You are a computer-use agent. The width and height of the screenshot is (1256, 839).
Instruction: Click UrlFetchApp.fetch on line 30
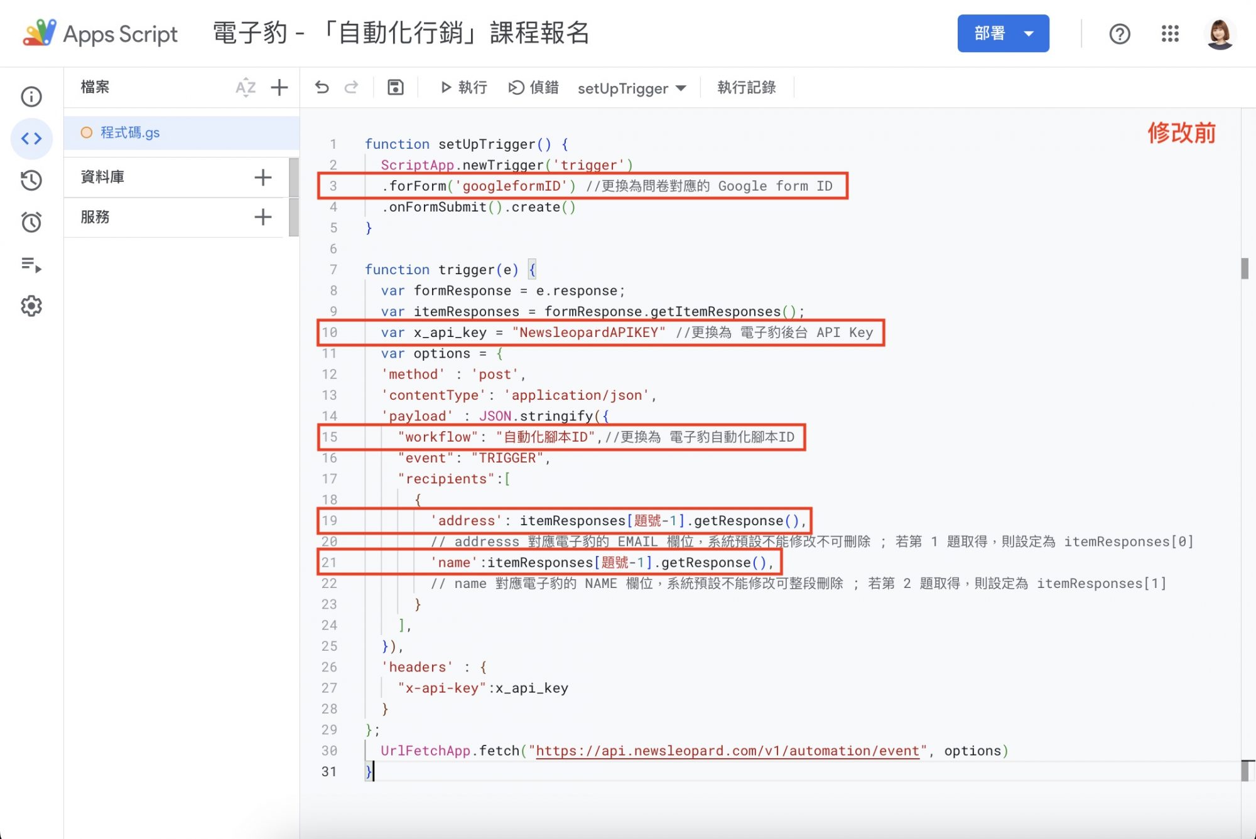[x=450, y=751]
